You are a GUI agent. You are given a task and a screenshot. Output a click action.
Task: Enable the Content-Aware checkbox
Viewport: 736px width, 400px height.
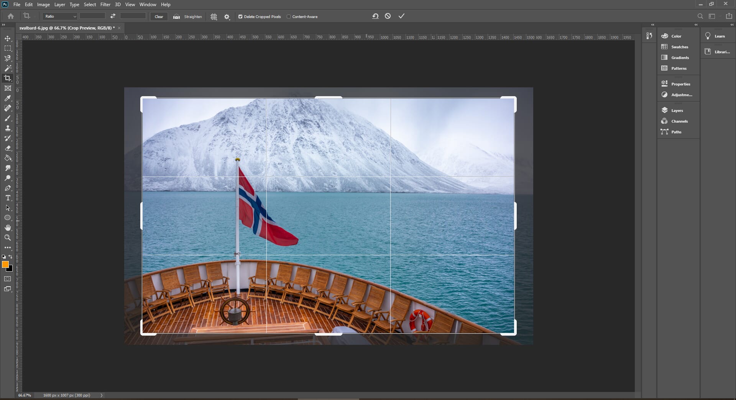coord(289,16)
